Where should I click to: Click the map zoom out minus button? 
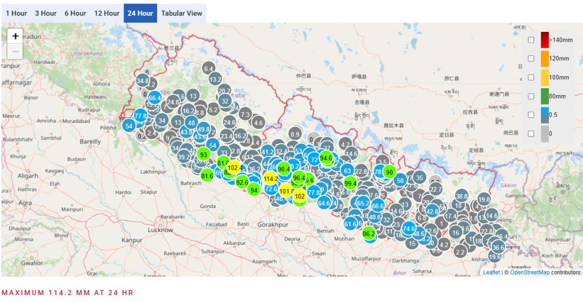[15, 51]
